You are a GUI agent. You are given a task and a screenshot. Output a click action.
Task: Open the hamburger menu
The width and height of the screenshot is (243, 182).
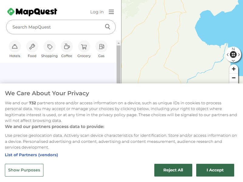tap(111, 12)
